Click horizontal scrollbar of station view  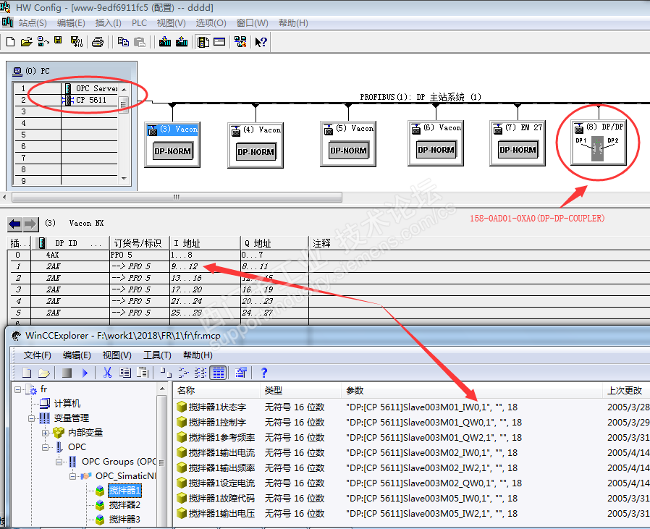pos(177,197)
